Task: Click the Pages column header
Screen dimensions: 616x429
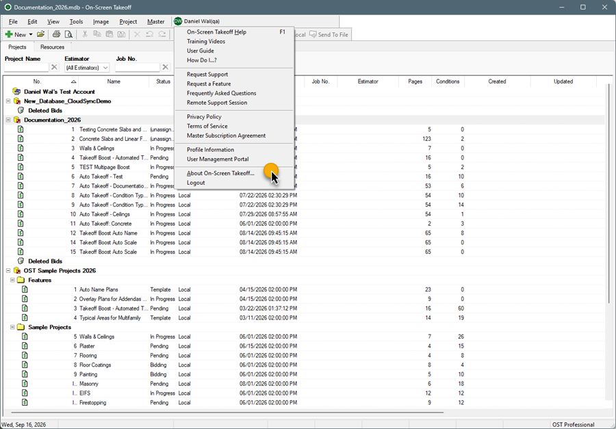Action: [x=415, y=81]
